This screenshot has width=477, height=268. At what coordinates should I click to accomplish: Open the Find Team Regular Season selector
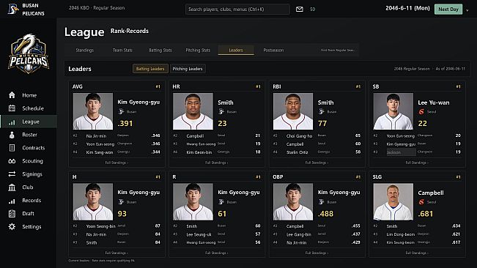[338, 50]
